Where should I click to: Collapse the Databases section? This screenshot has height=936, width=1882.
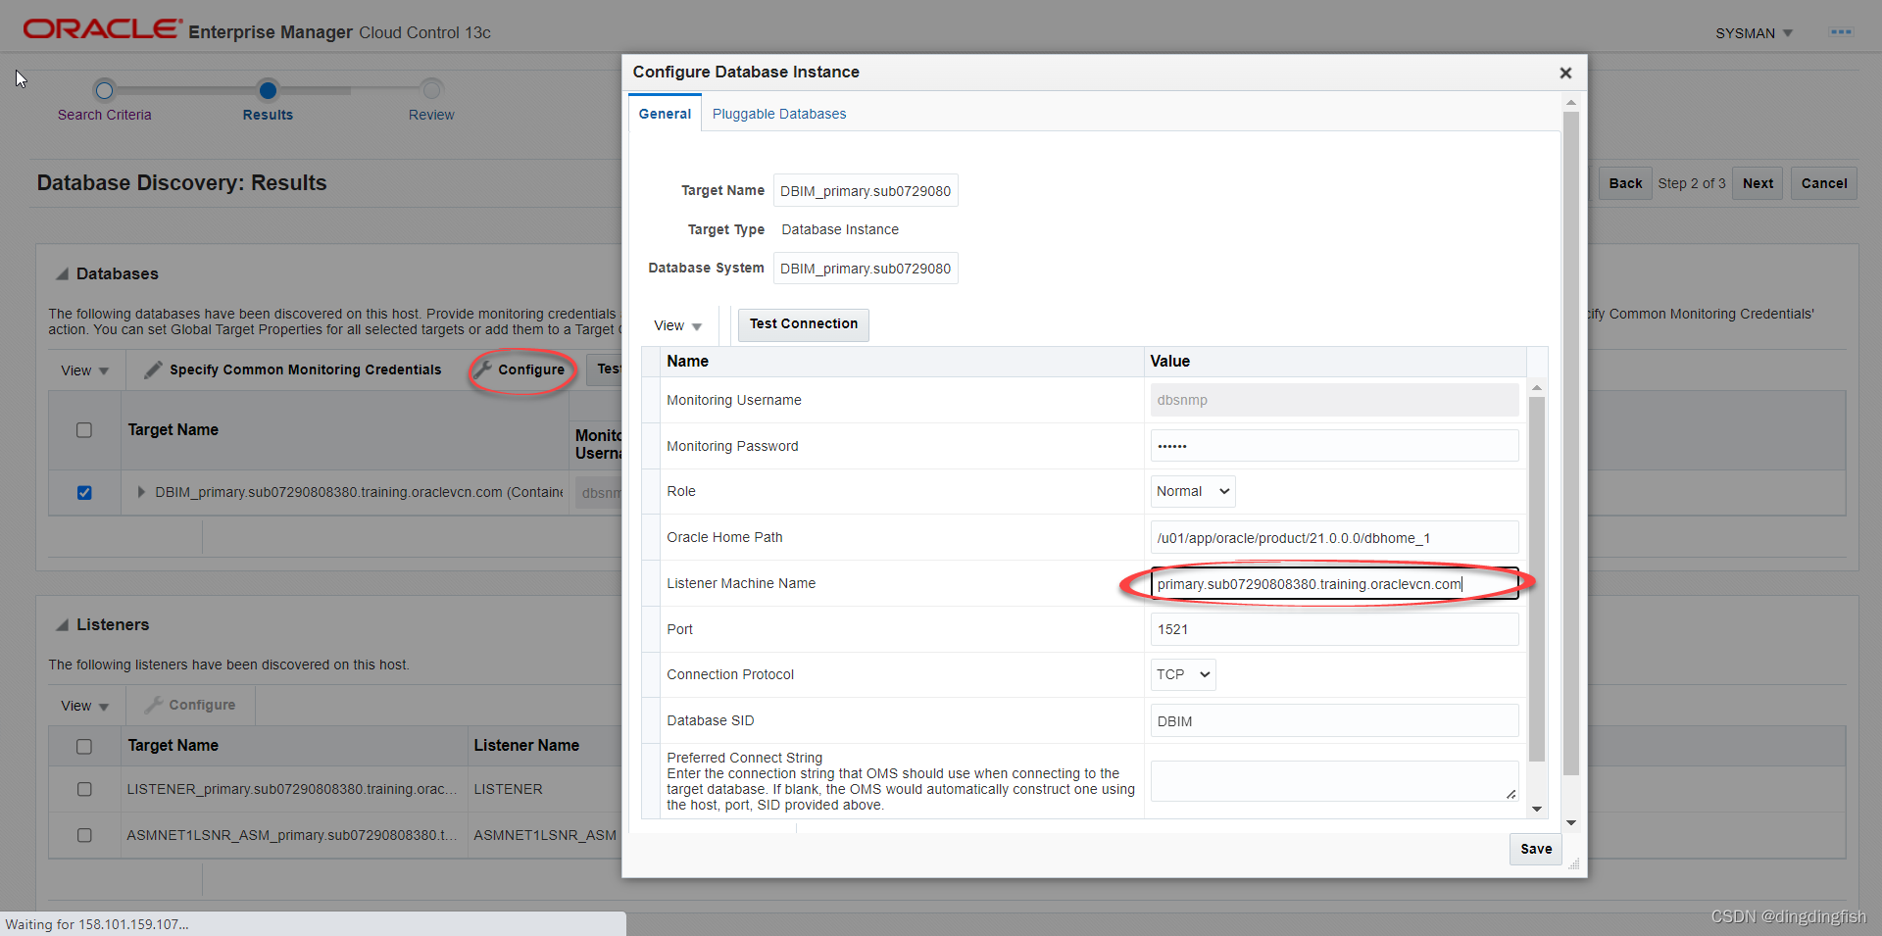click(x=62, y=274)
